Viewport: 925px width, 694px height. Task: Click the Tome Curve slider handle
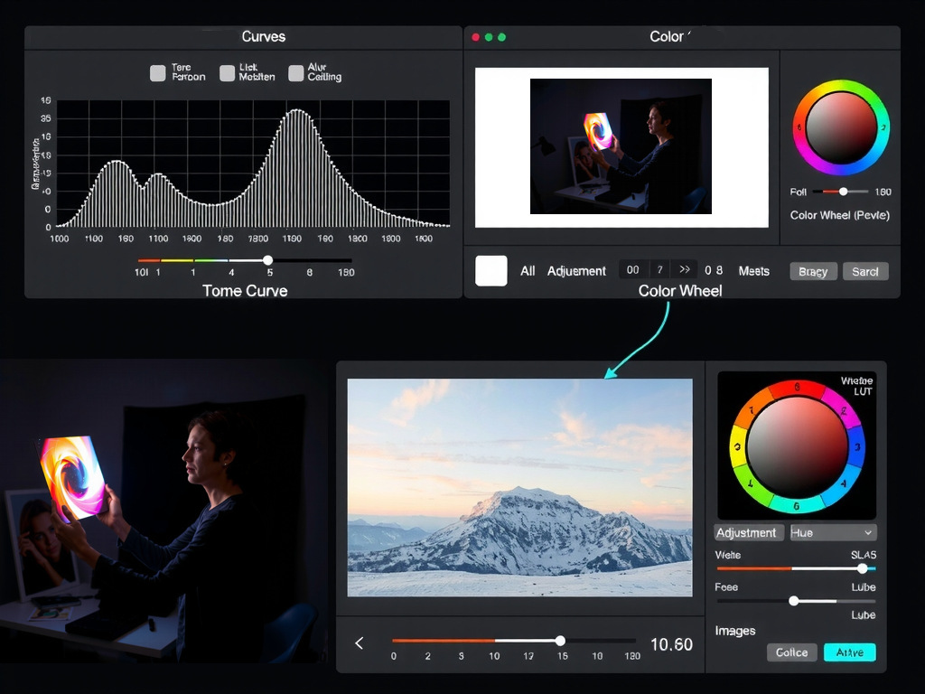pos(267,260)
